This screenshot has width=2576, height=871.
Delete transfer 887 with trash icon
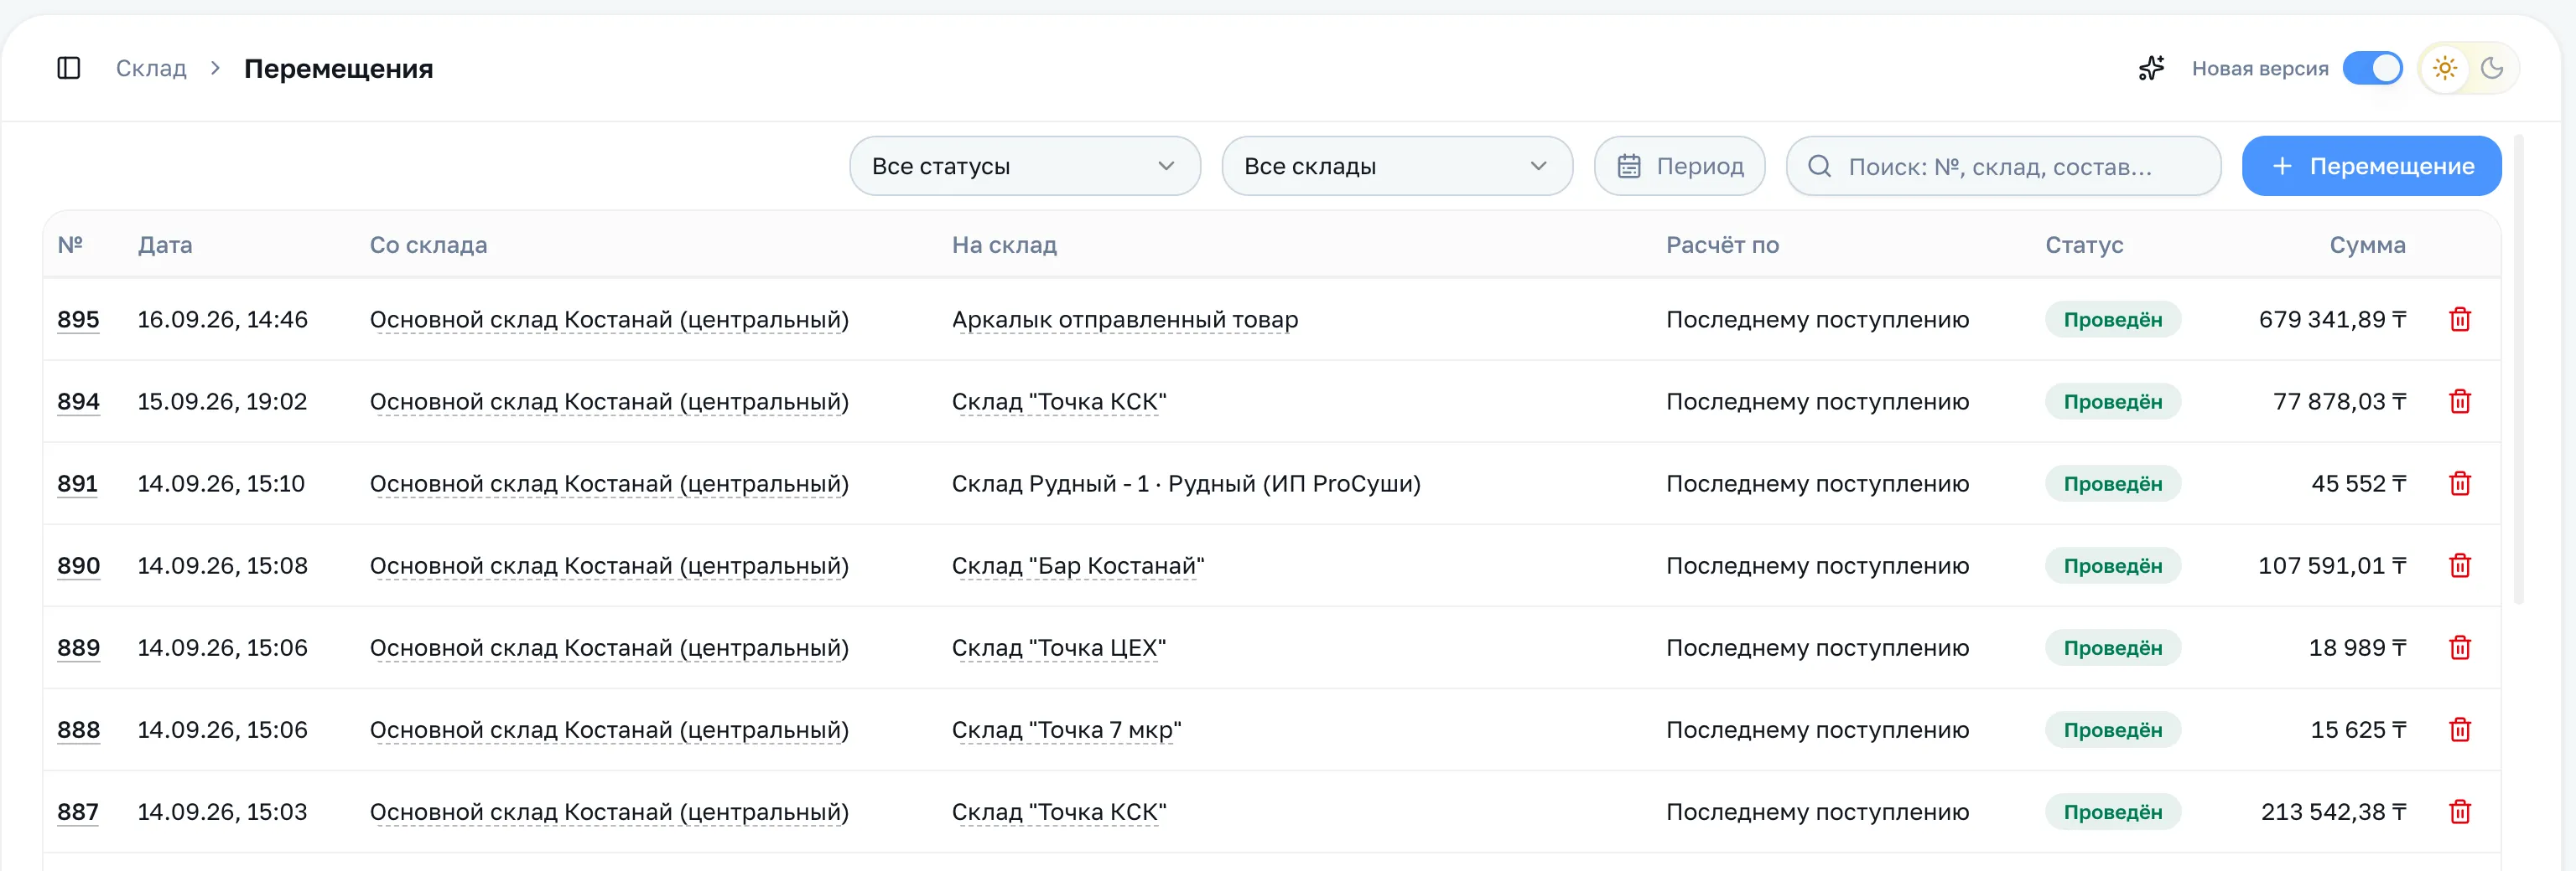coord(2460,811)
